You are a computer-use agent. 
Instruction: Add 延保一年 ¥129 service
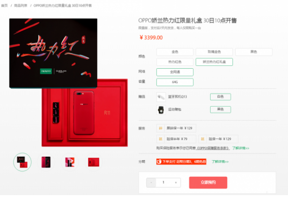(218, 139)
